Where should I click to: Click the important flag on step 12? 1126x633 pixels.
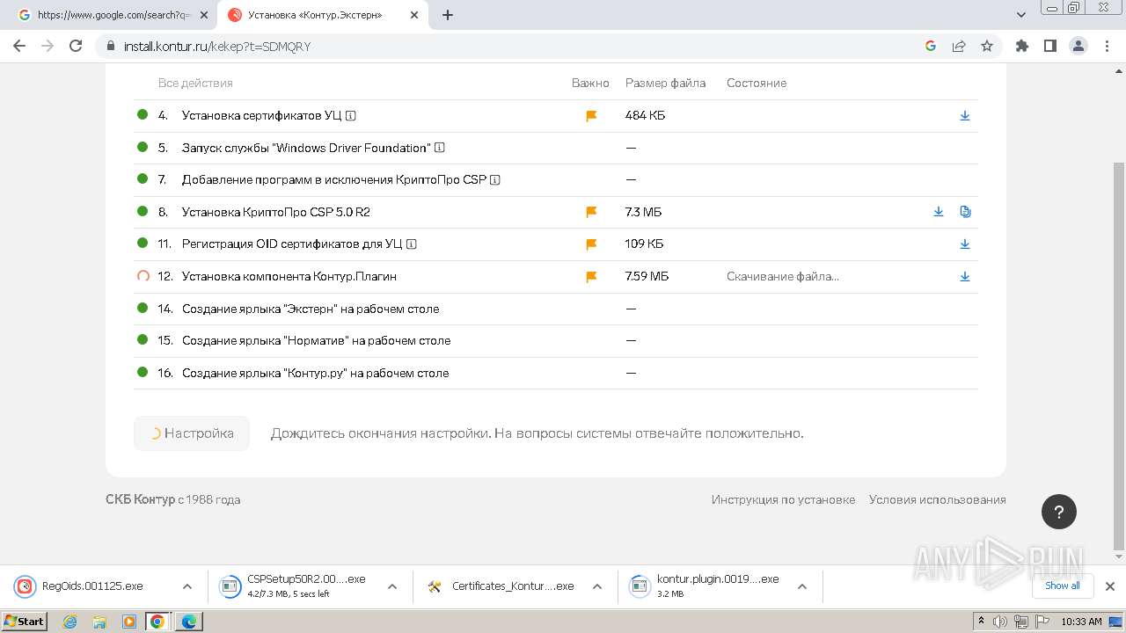pos(591,276)
